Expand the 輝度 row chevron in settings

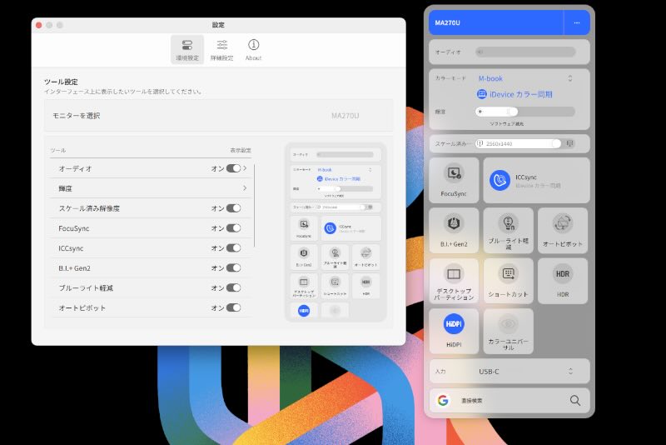pos(245,188)
